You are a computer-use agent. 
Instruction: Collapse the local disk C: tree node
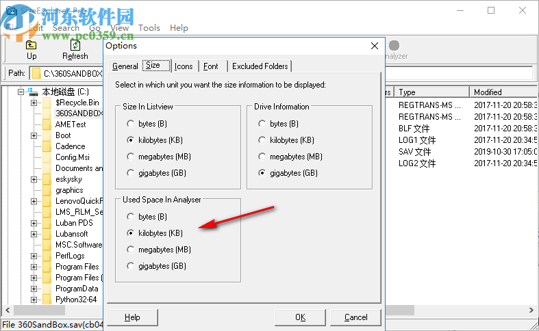(21, 92)
